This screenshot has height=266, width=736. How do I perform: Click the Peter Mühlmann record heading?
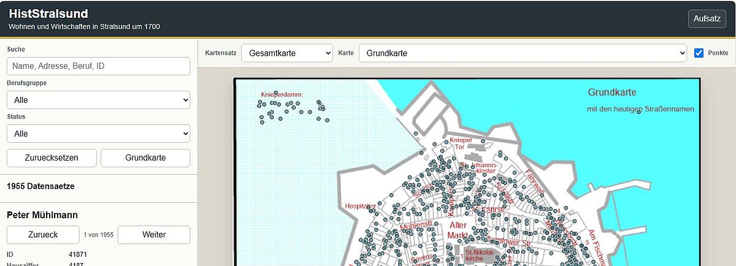pos(42,215)
